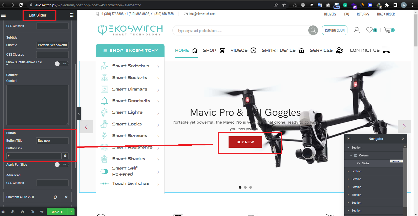Viewport: 418px width, 216px height.
Task: Open the Returns link
Action: [x=363, y=14]
